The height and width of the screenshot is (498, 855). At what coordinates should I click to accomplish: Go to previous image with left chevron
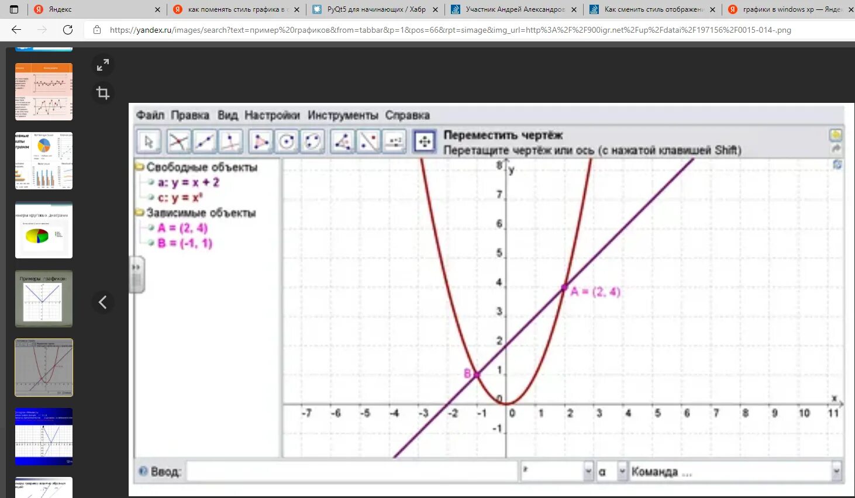pyautogui.click(x=103, y=302)
